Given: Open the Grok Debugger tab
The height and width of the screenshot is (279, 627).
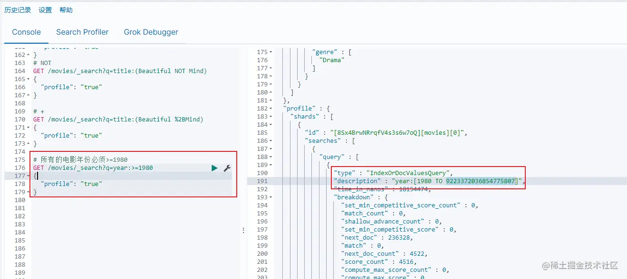Looking at the screenshot, I should (x=151, y=32).
